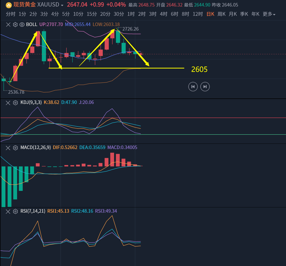Switch to the 10分 timeframe
Viewport: 286px width, 266px height.
[78, 14]
